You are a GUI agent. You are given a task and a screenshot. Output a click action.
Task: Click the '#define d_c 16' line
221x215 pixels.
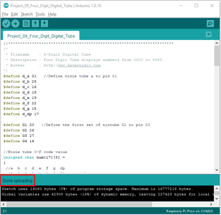20,87
